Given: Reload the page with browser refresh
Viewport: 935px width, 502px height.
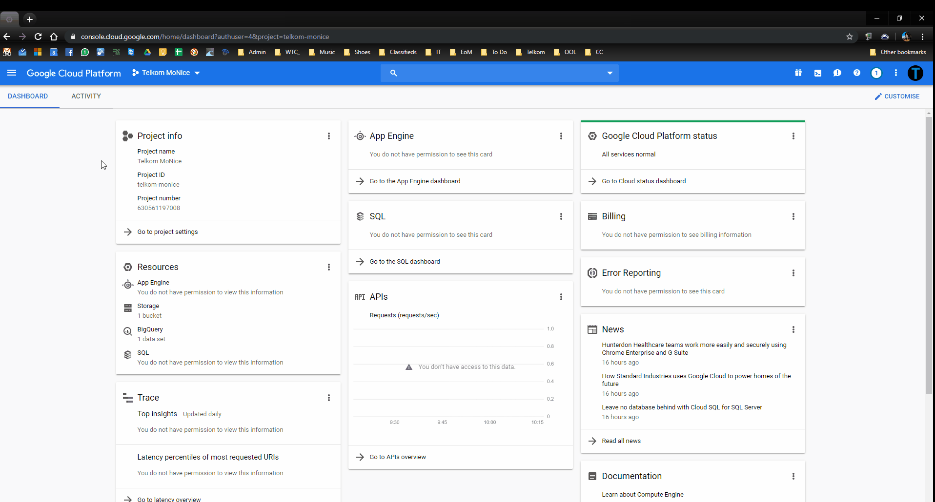Looking at the screenshot, I should [x=38, y=37].
